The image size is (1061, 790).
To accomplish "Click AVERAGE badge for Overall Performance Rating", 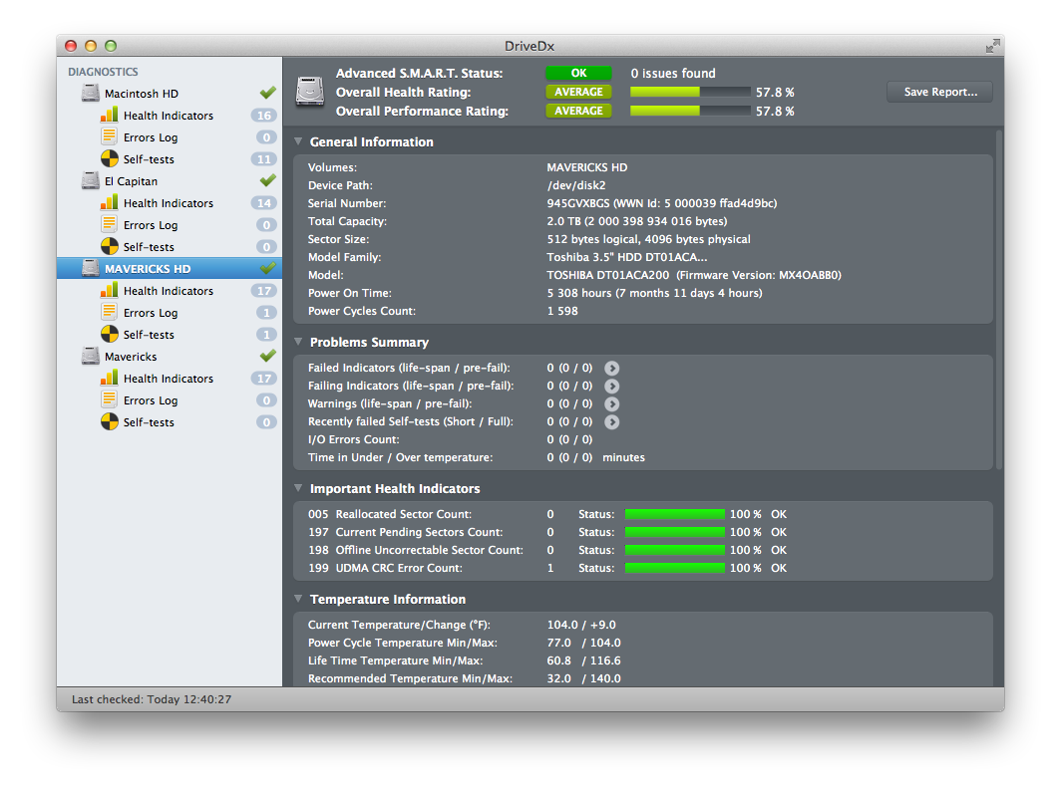I will tap(578, 111).
